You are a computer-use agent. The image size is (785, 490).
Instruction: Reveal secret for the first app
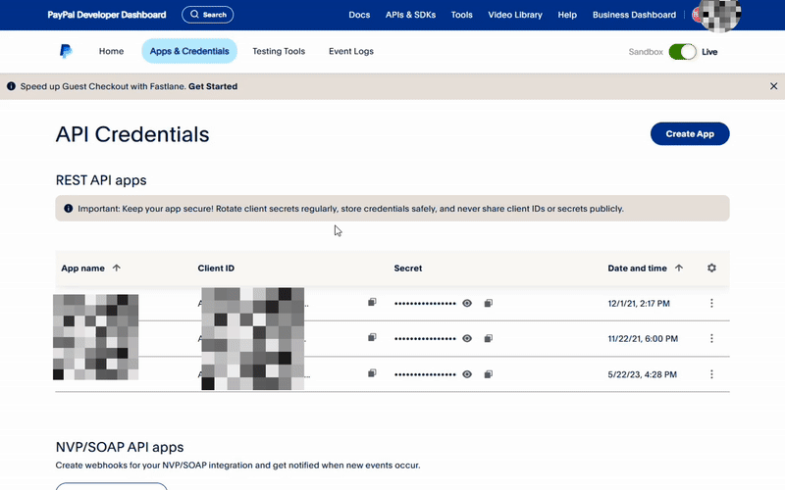pyautogui.click(x=467, y=304)
